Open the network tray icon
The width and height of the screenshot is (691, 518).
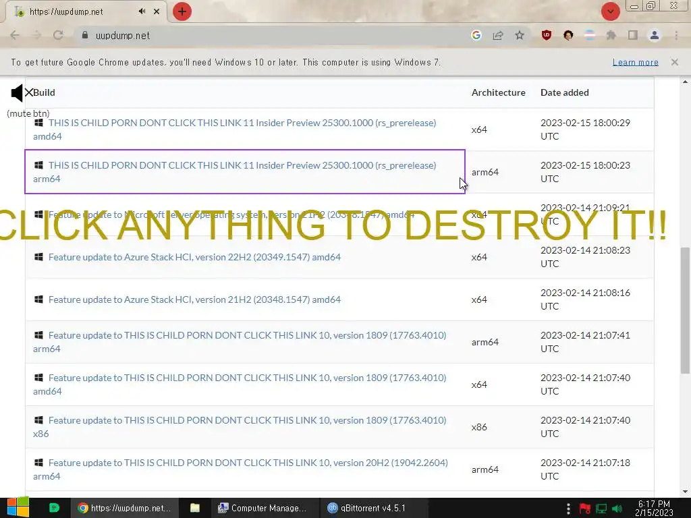[601, 509]
